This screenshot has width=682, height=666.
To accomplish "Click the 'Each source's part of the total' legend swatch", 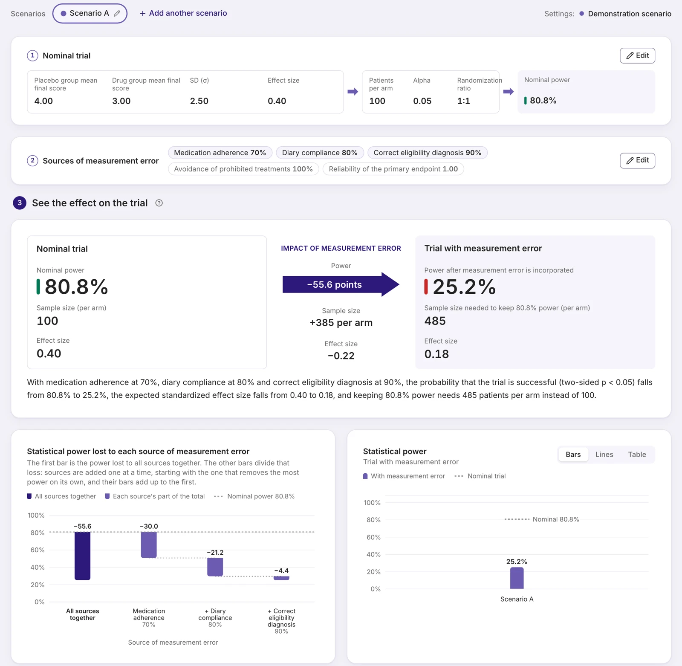I will [x=107, y=496].
